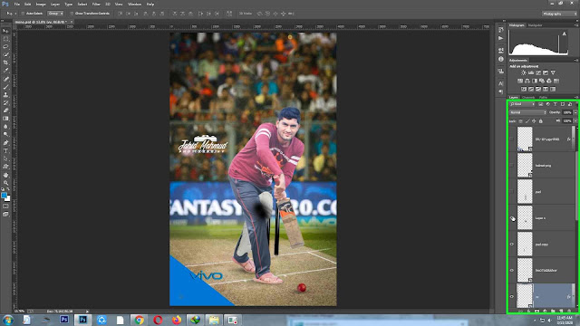The image size is (580, 326).
Task: Select the Horizontal Type tool
Action: [5, 151]
